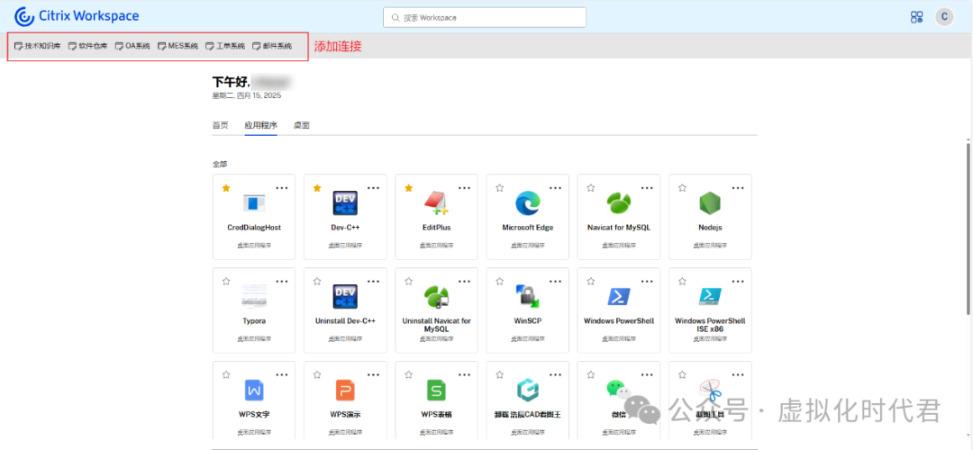This screenshot has width=973, height=450.
Task: Expand the Dev-C++ three-dot menu
Action: (373, 188)
